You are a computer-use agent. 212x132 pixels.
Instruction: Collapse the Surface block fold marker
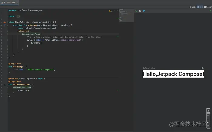tap(8, 40)
